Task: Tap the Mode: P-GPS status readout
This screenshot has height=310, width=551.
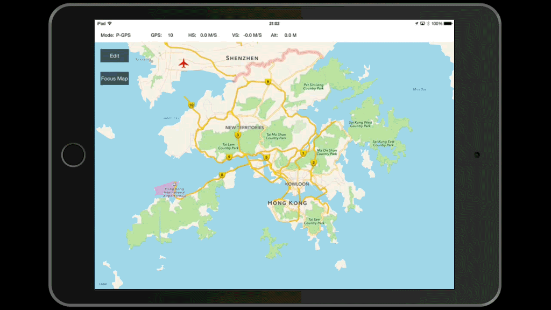Action: tap(116, 36)
